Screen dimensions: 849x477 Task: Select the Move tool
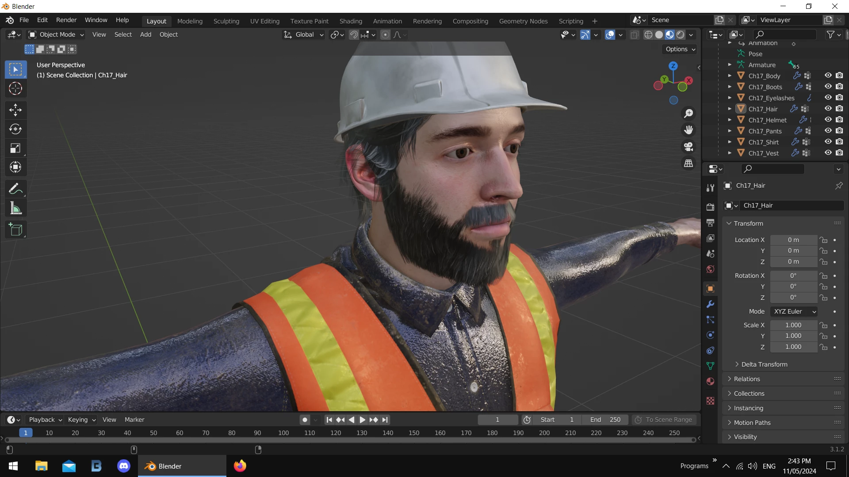pyautogui.click(x=15, y=110)
